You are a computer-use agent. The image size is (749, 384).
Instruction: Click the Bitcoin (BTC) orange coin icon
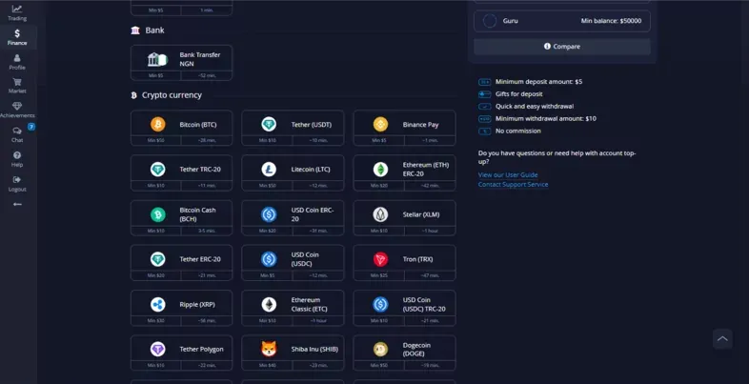tap(157, 124)
